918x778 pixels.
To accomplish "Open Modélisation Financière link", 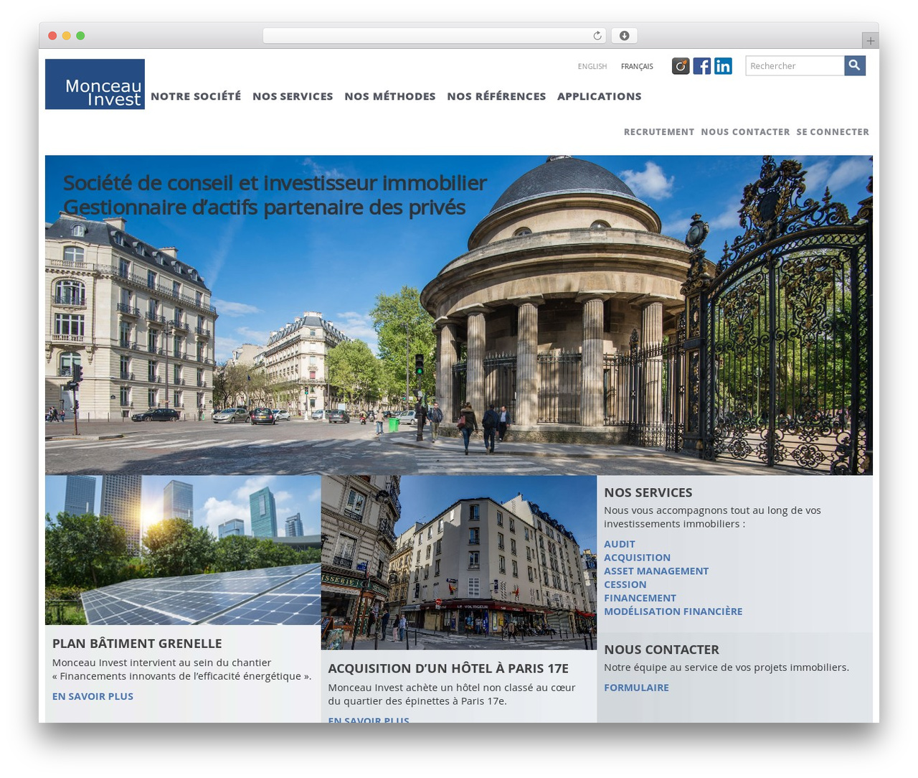I will point(673,611).
